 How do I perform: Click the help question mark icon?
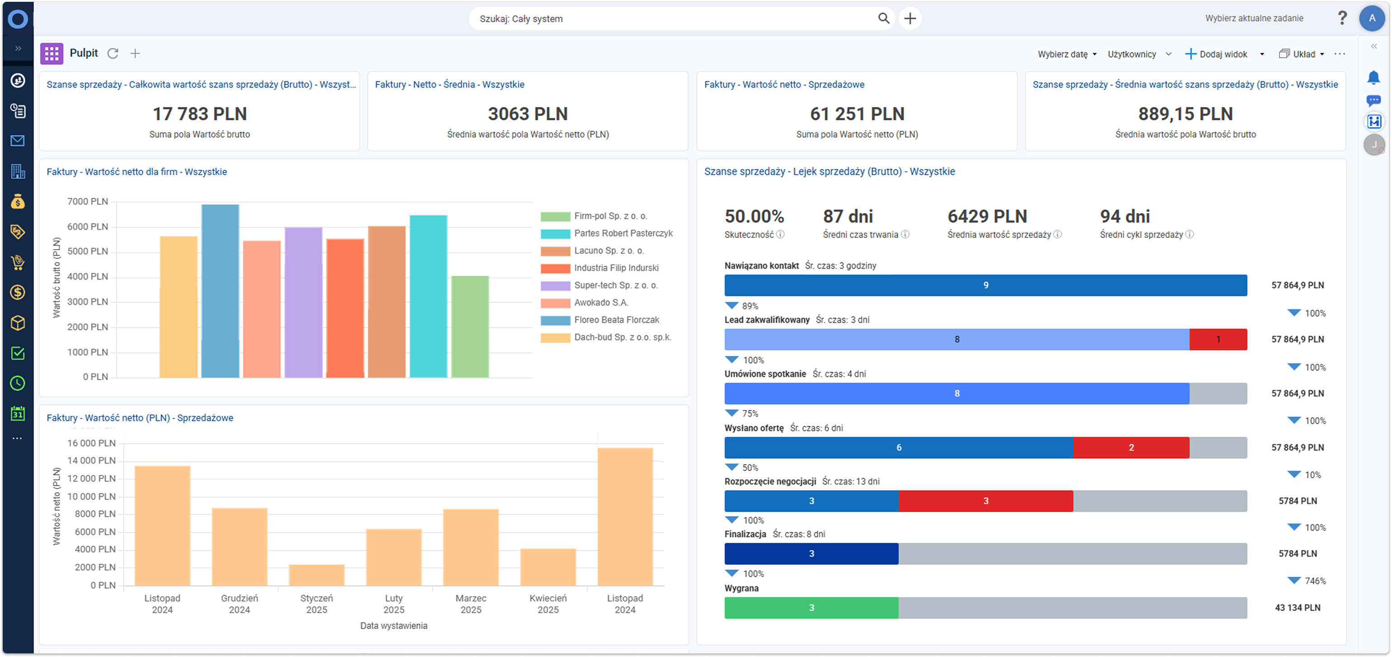coord(1342,19)
